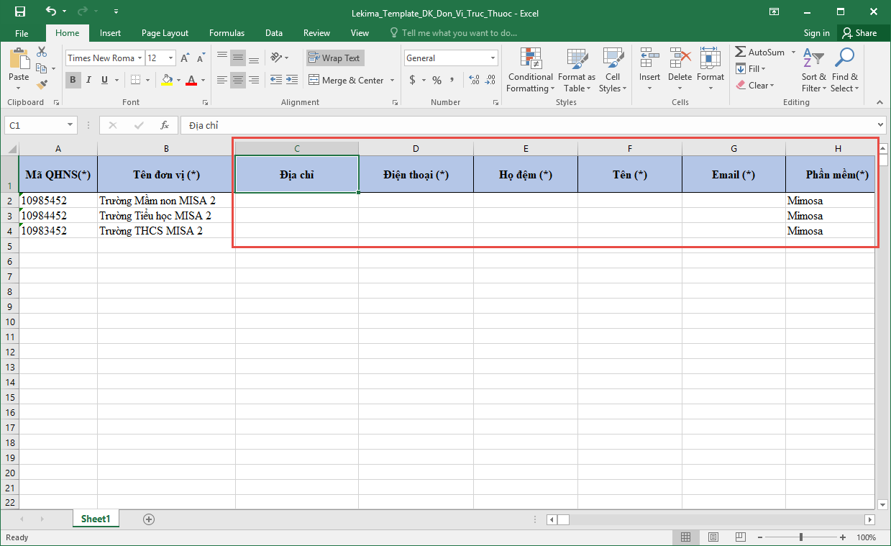This screenshot has height=546, width=891.
Task: Decrease font size with small A icon
Action: pyautogui.click(x=200, y=58)
